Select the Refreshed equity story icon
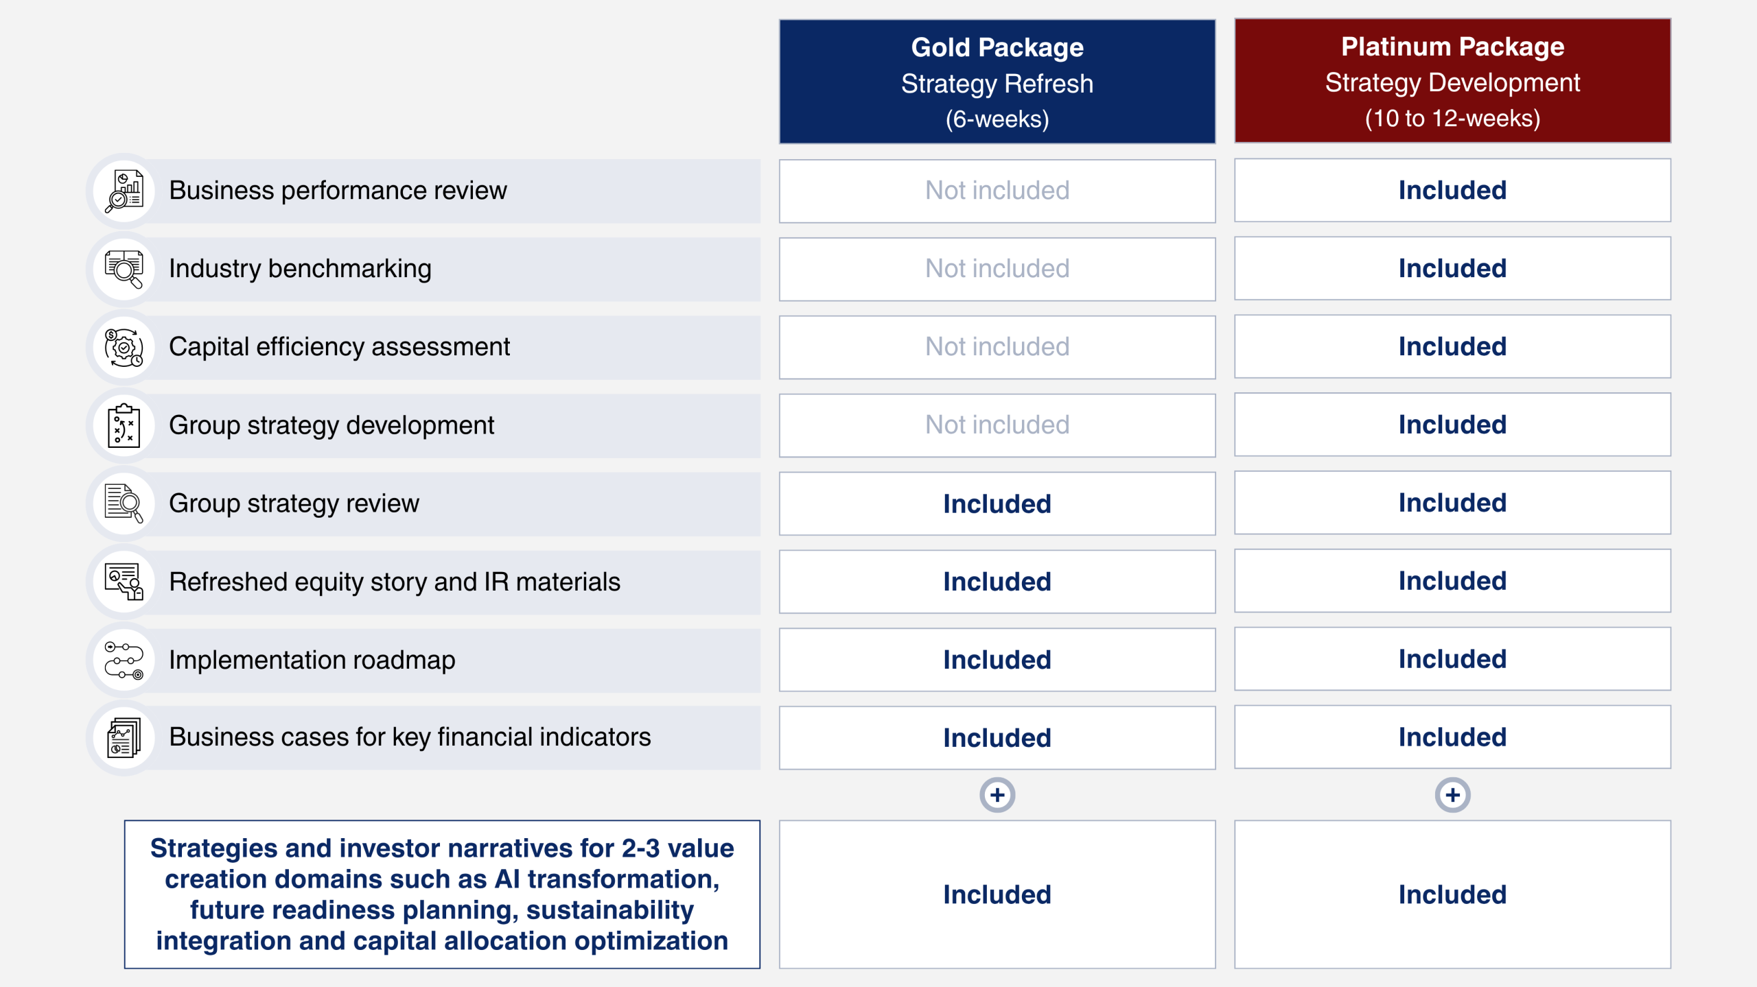The width and height of the screenshot is (1757, 987). tap(124, 582)
